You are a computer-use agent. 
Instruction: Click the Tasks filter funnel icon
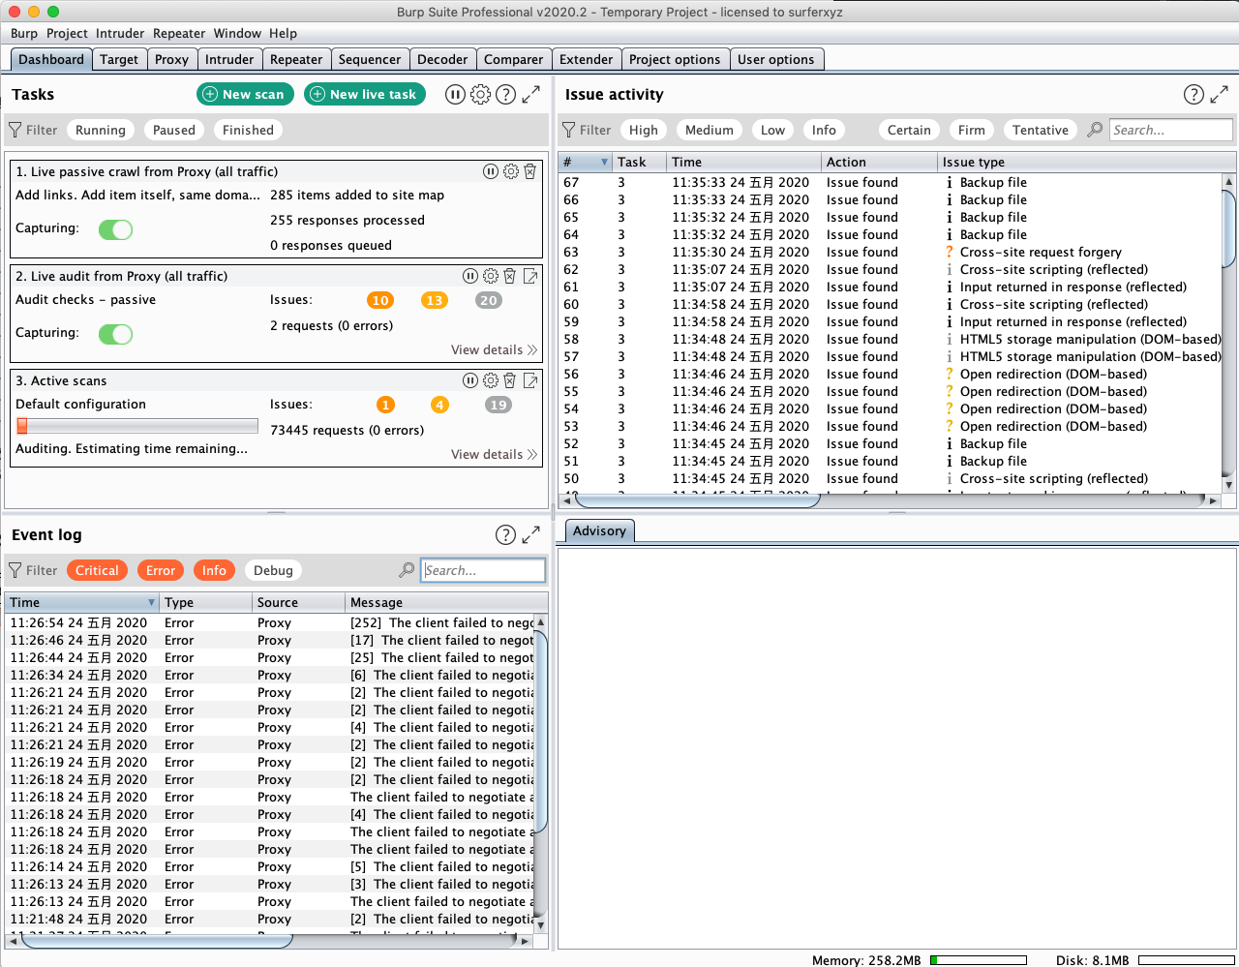(15, 130)
